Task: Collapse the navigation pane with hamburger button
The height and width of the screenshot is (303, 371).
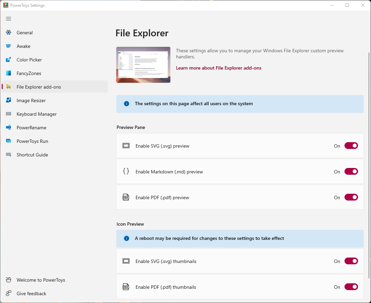Action: point(8,19)
